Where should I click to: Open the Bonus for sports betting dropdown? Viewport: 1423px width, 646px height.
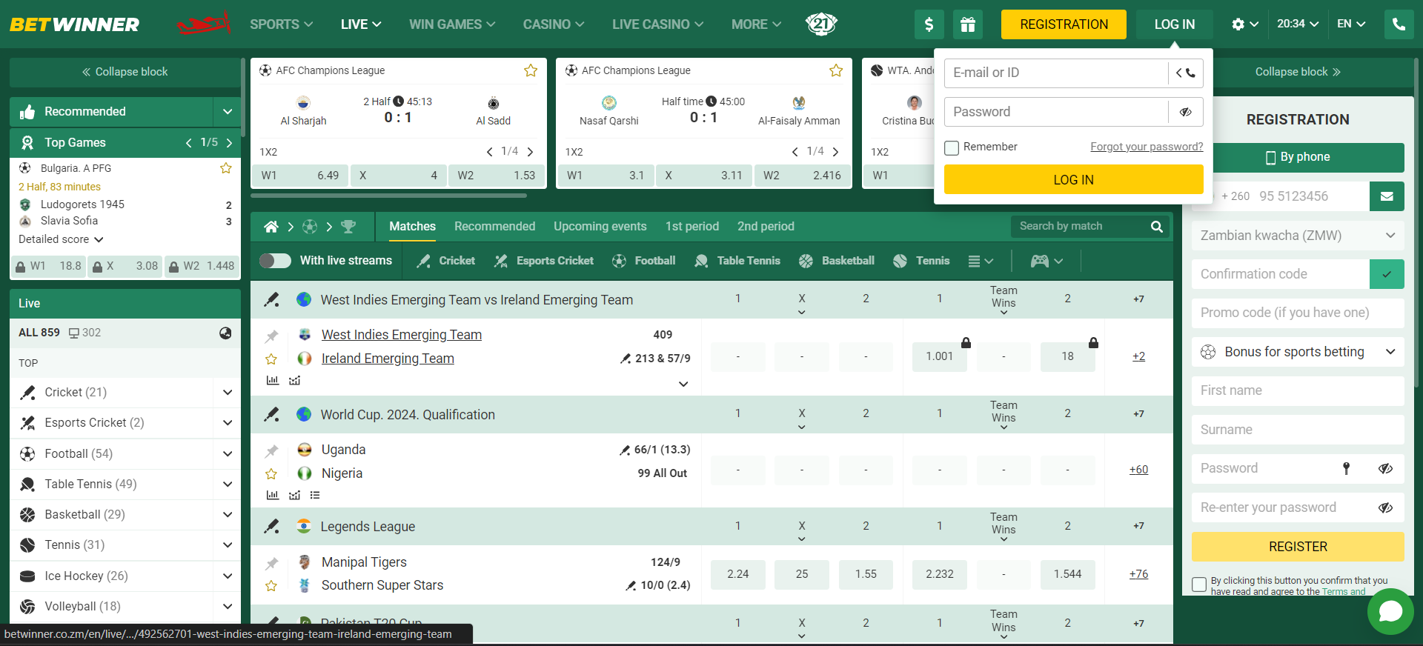pyautogui.click(x=1298, y=352)
